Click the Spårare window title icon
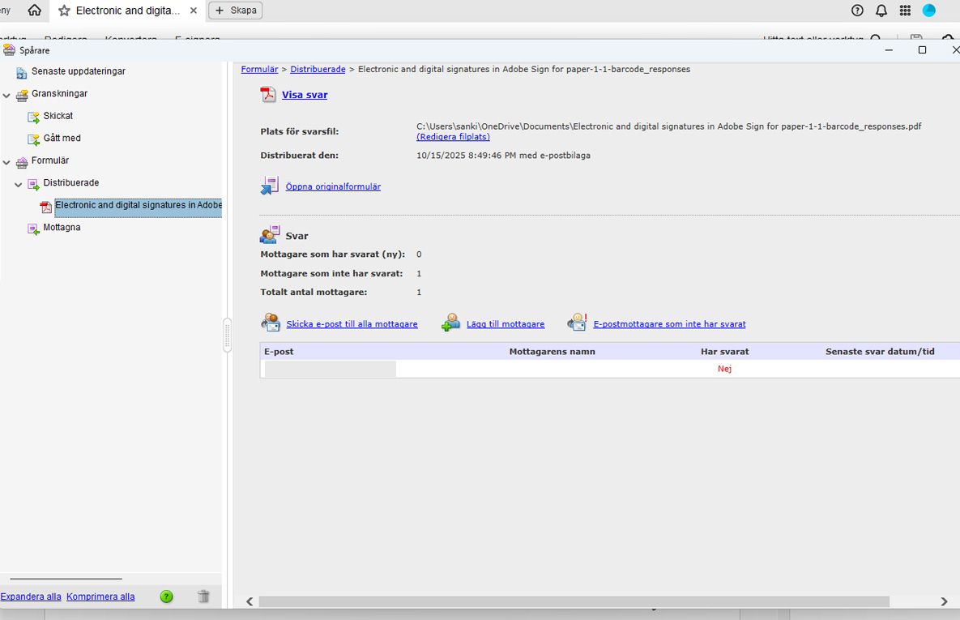The image size is (960, 620). [9, 50]
